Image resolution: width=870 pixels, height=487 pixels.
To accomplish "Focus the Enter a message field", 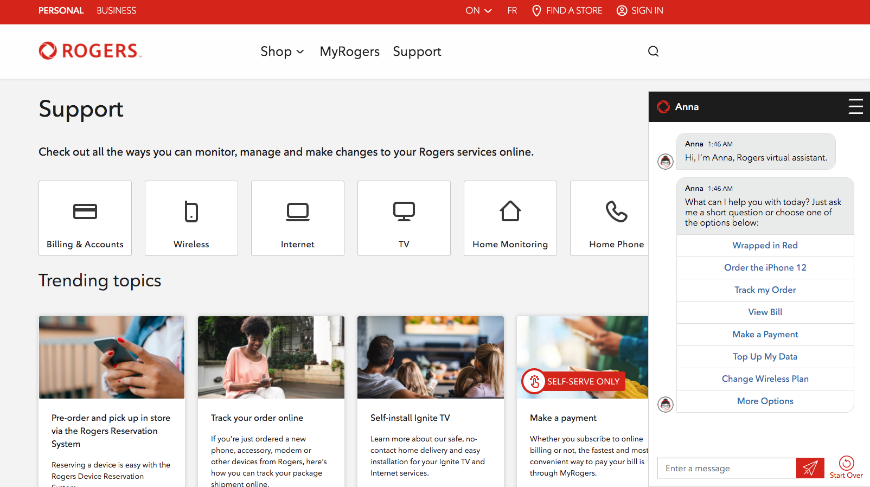I will [x=727, y=468].
